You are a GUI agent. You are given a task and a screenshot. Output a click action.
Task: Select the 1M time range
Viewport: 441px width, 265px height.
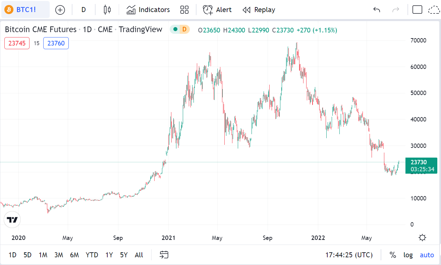click(x=43, y=255)
